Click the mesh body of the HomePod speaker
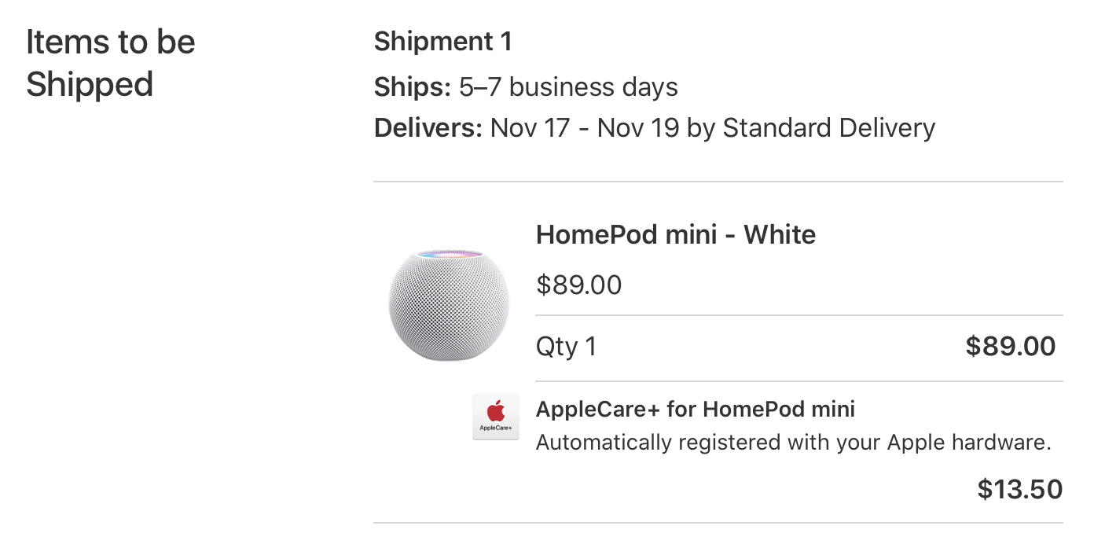The image size is (1105, 544). [449, 314]
